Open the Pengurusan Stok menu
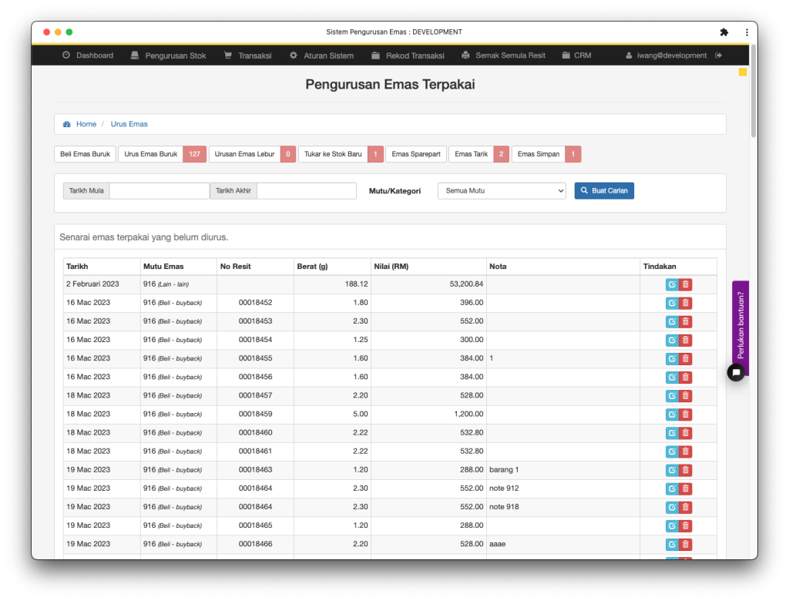This screenshot has height=601, width=789. click(168, 55)
